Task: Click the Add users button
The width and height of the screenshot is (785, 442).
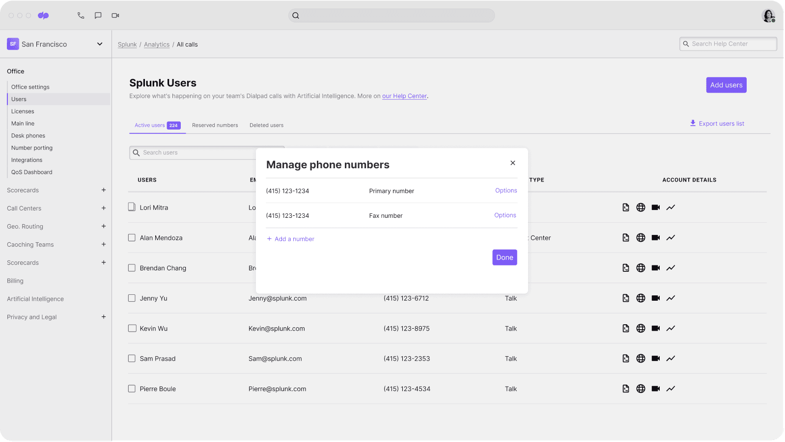Action: 726,85
